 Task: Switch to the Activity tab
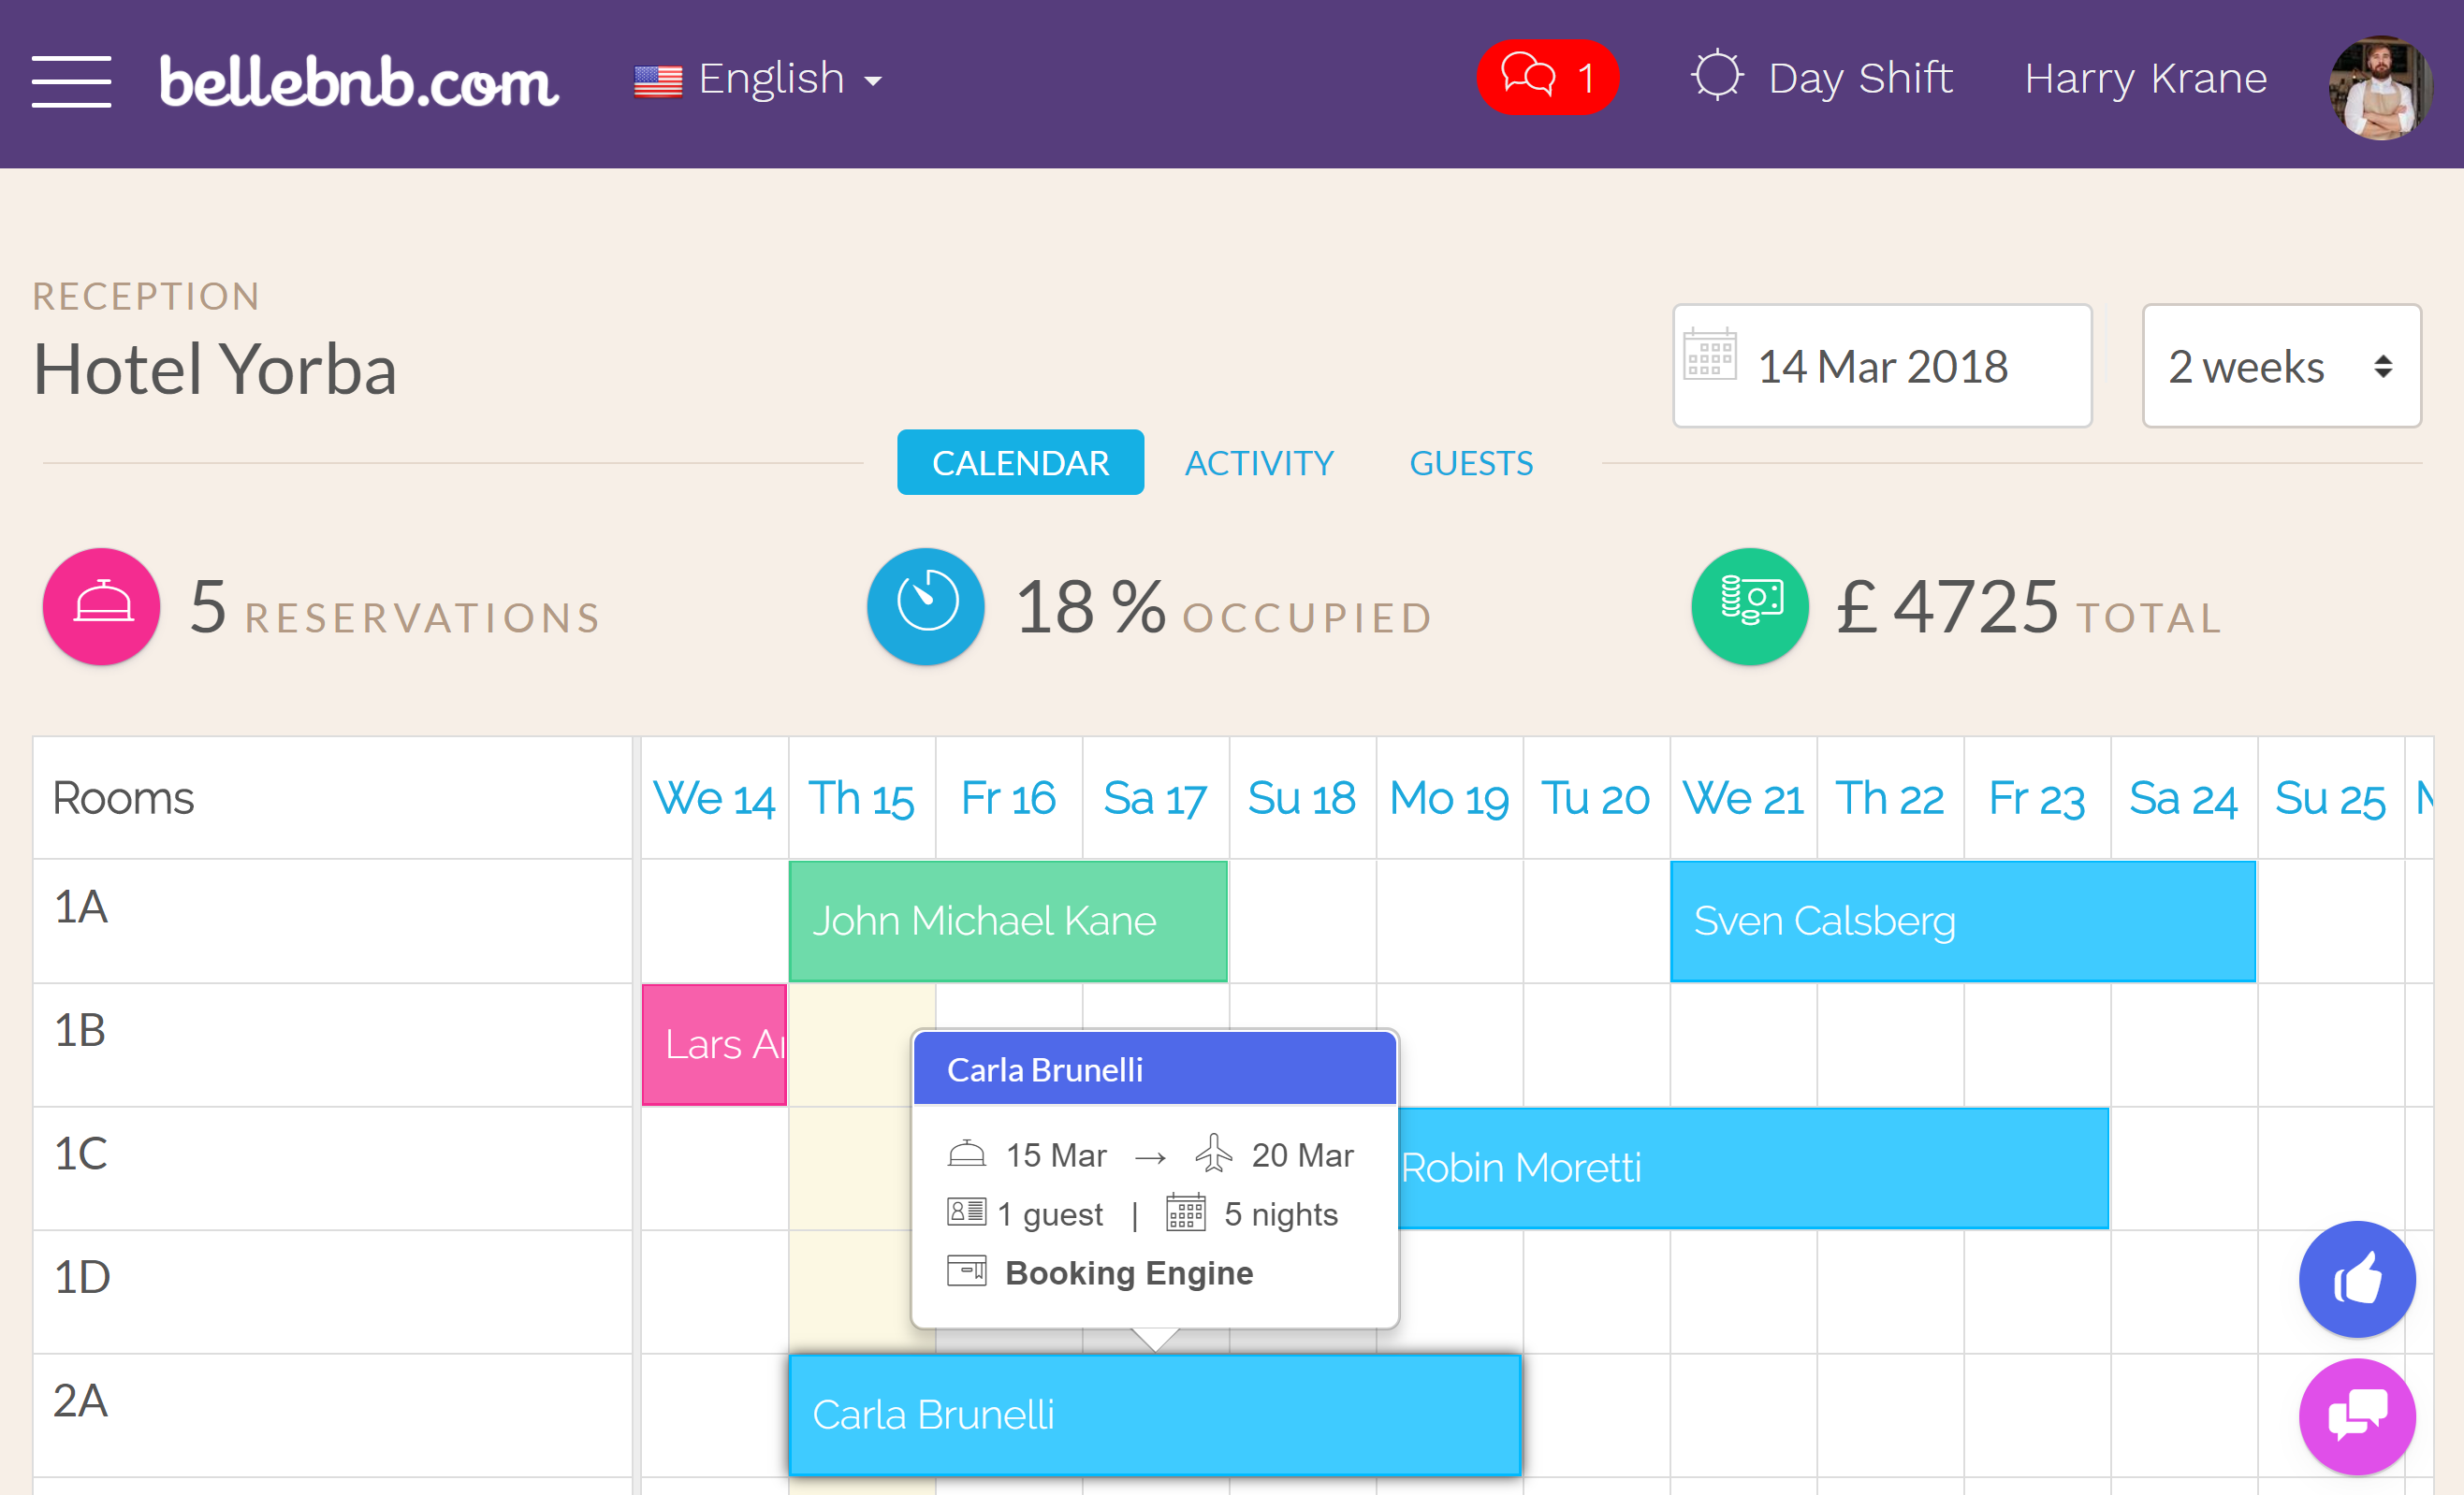pyautogui.click(x=1259, y=463)
